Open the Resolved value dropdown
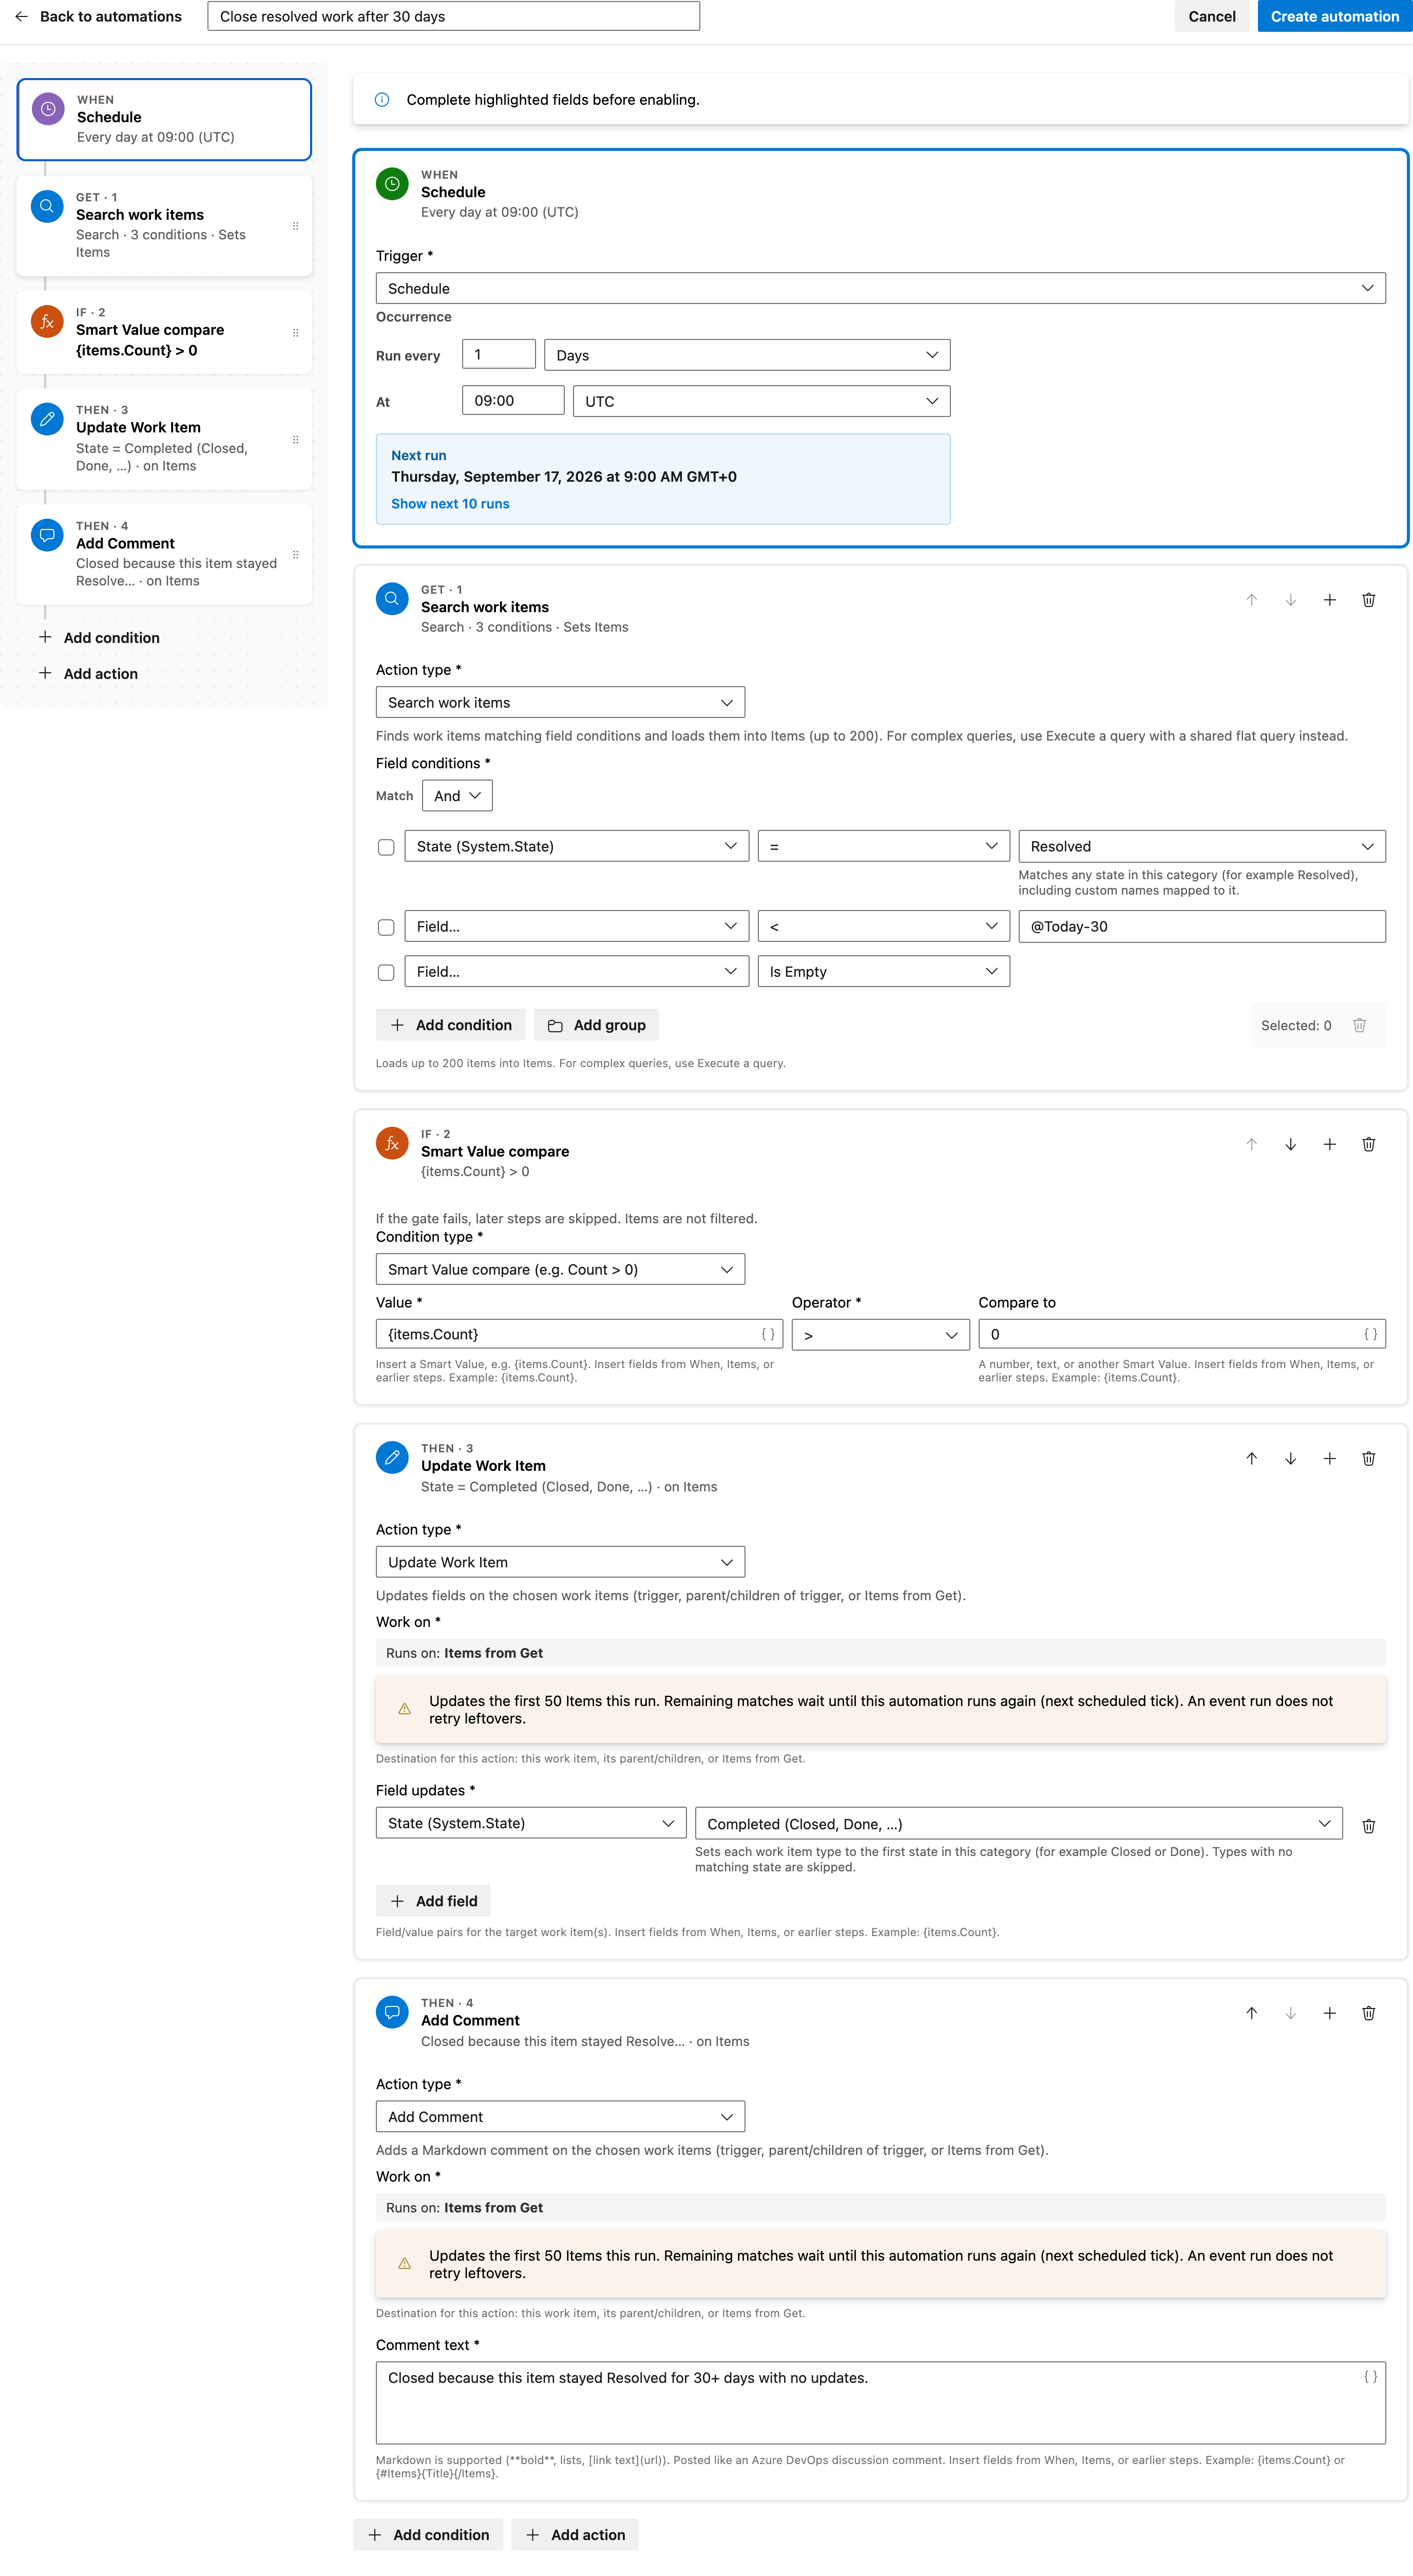The image size is (1413, 2576). 1201,846
